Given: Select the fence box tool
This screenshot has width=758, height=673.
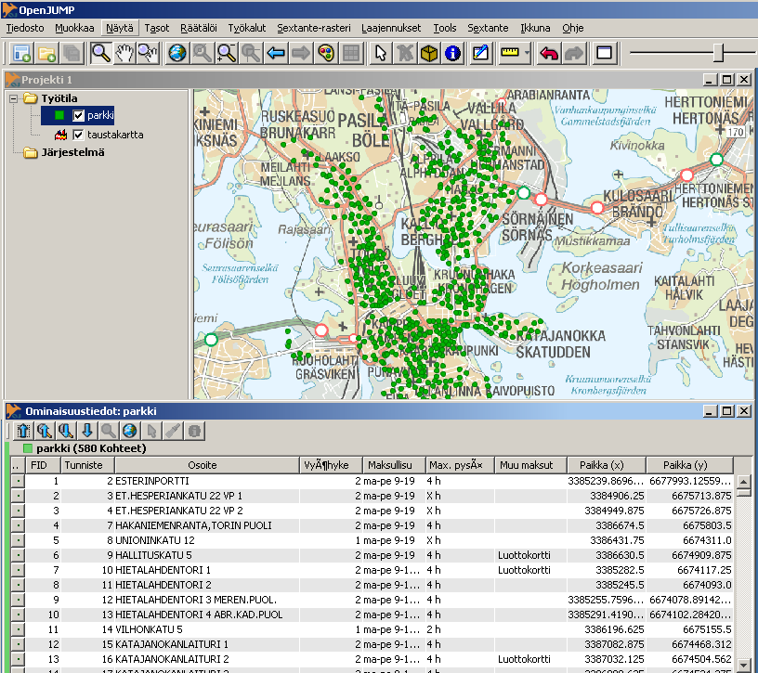Looking at the screenshot, I should (x=429, y=53).
